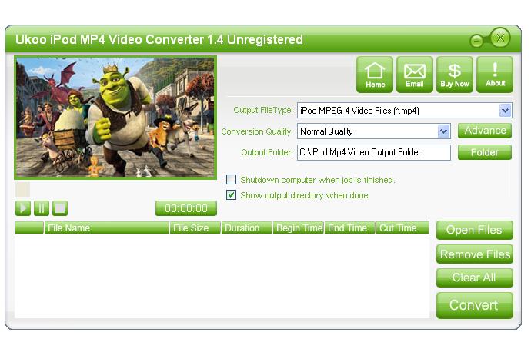This screenshot has height=349, width=531.
Task: Show the About info button
Action: pos(495,75)
